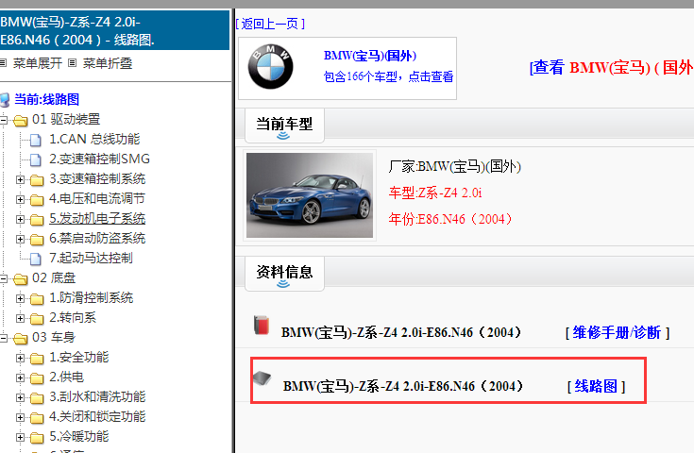Click folder icon of 4.电压和电流调节

pyautogui.click(x=37, y=199)
